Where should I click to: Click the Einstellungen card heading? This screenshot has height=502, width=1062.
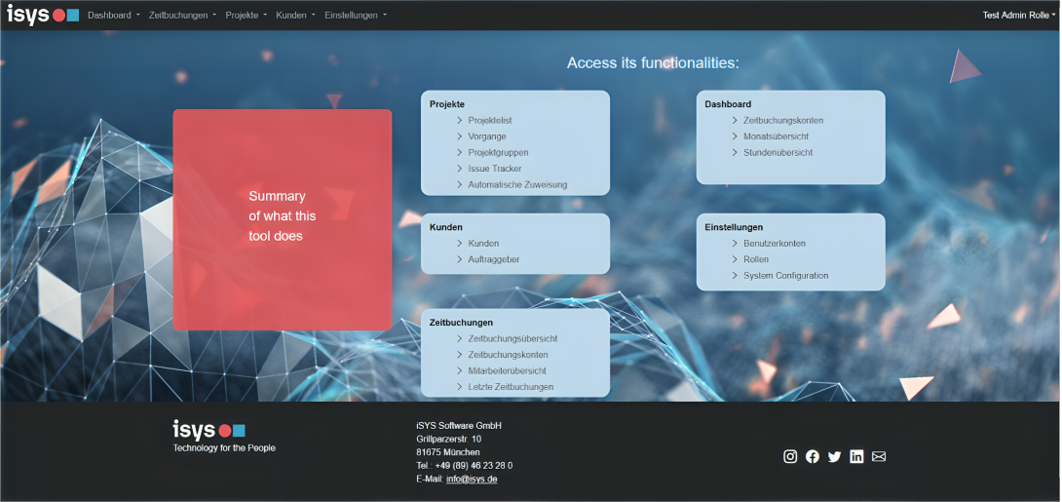(x=735, y=228)
